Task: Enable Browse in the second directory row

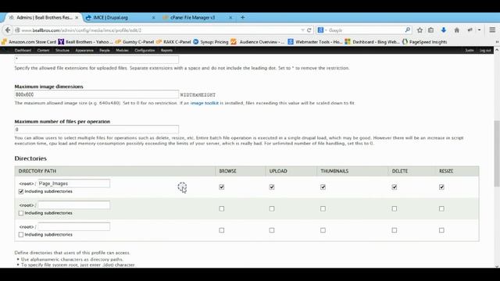Action: [x=222, y=208]
